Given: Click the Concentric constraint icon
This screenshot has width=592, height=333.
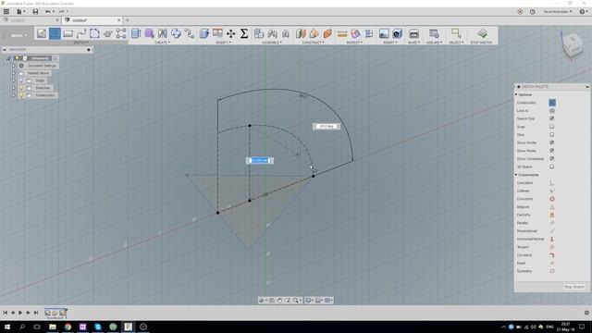Looking at the screenshot, I should tap(552, 199).
